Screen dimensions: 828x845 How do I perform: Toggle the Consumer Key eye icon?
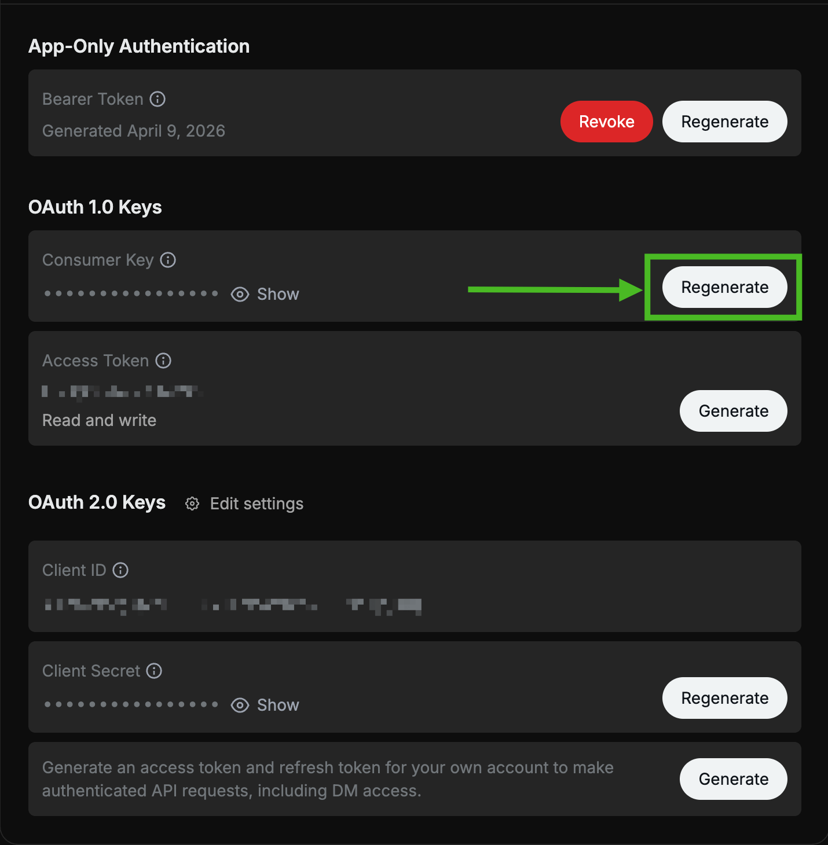(240, 295)
